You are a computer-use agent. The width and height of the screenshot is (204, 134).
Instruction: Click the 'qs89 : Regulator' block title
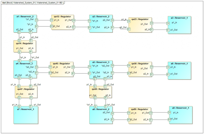[140, 109]
